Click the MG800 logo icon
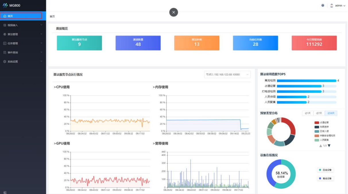The image size is (348, 194). tap(5, 5)
